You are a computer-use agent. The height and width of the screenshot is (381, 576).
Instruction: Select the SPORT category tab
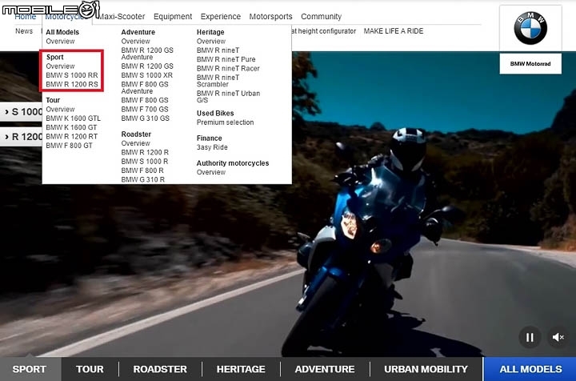pyautogui.click(x=30, y=369)
